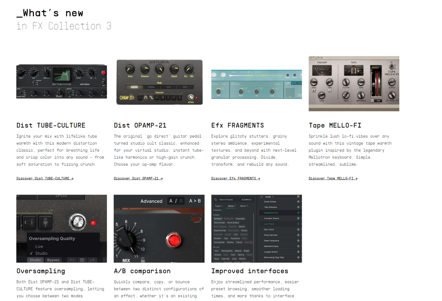
Task: Toggle the Atmospheric style tag
Action: click(227, 251)
